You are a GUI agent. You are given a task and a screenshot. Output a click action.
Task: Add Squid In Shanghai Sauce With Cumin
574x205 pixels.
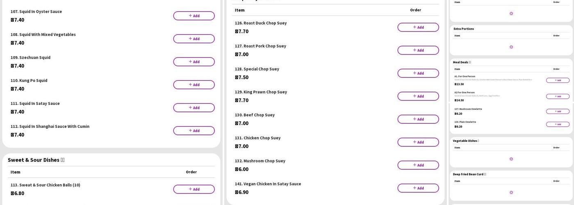tap(194, 131)
